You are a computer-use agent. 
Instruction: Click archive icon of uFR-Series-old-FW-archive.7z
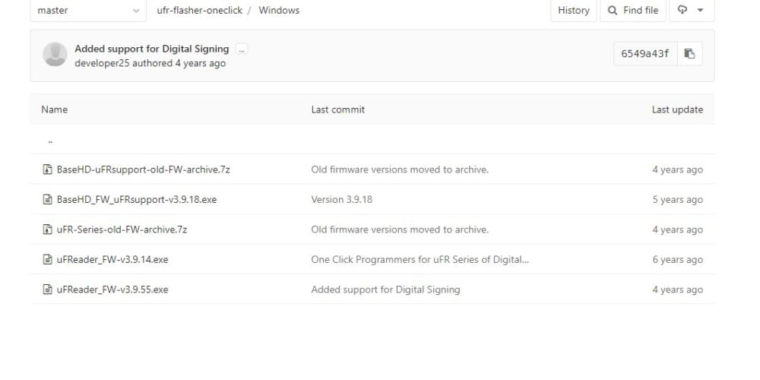pos(47,230)
